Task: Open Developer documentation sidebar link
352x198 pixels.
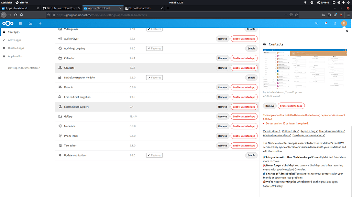Action: (x=24, y=68)
